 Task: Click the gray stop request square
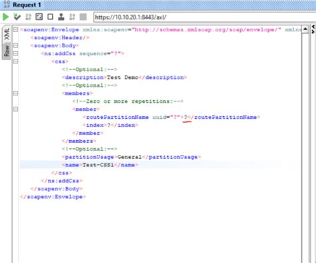(83, 17)
